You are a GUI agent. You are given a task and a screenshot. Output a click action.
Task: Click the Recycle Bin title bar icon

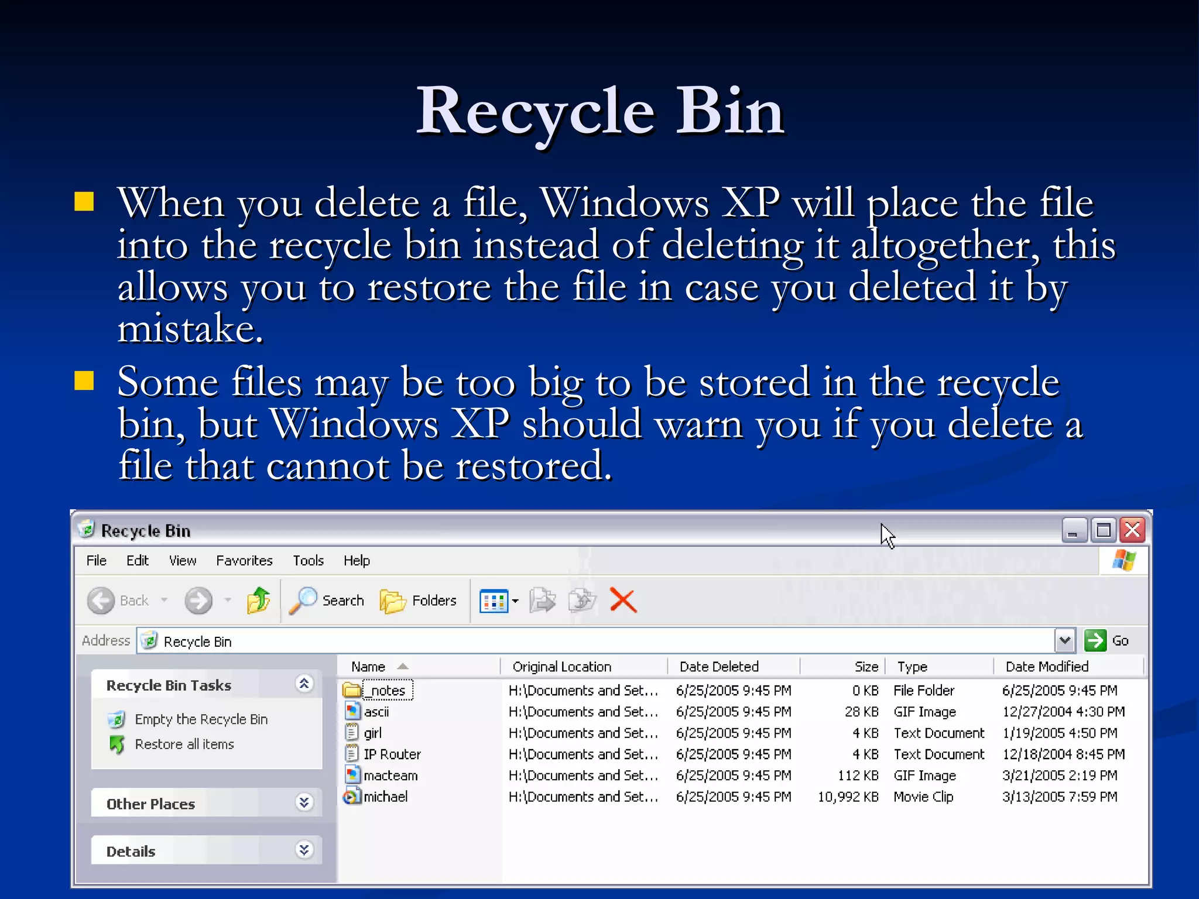[86, 529]
